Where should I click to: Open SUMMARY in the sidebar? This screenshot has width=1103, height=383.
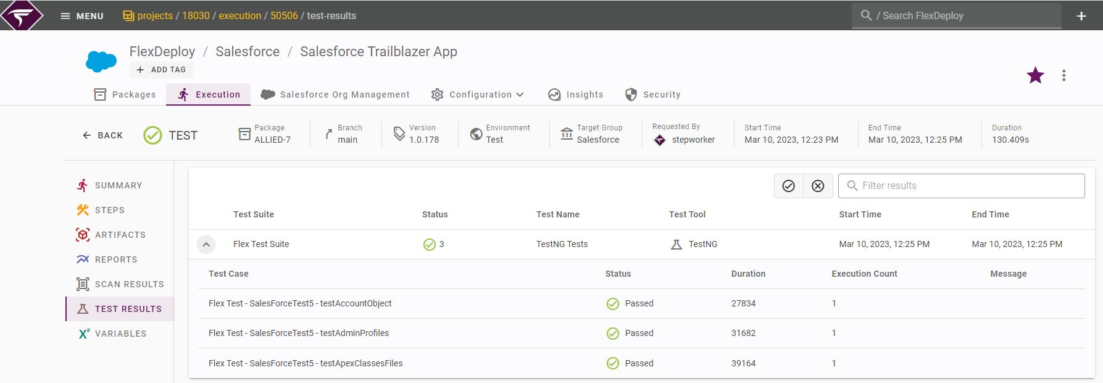tap(119, 185)
